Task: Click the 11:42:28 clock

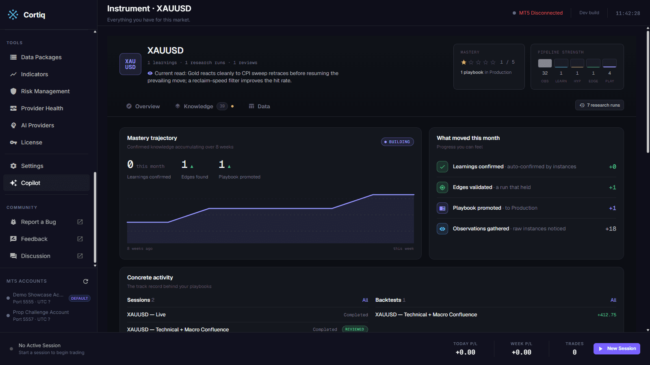Action: (628, 13)
